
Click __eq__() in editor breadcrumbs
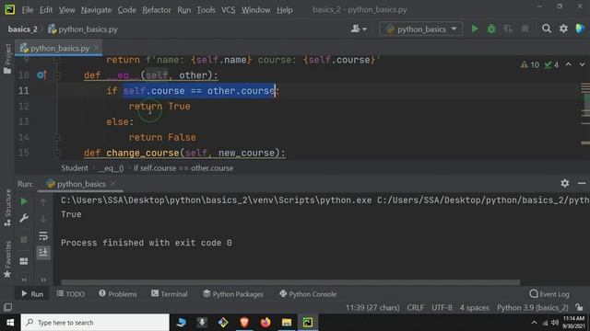[111, 168]
